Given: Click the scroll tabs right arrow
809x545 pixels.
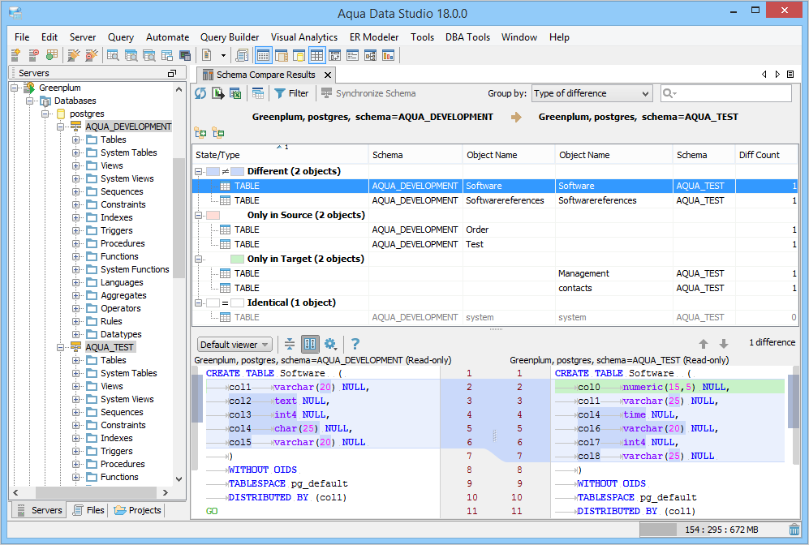Looking at the screenshot, I should [x=777, y=75].
